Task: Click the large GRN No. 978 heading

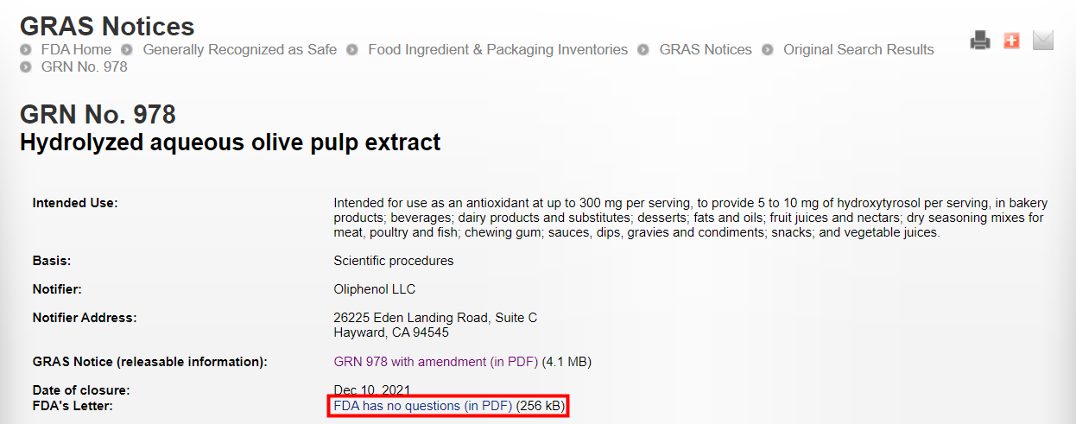Action: point(98,115)
